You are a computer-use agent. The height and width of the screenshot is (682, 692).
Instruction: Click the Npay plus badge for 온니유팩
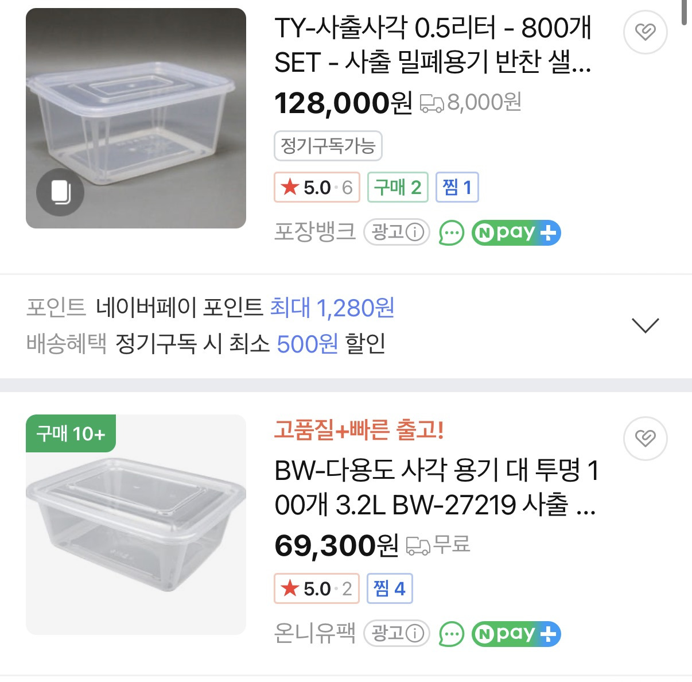pyautogui.click(x=516, y=634)
